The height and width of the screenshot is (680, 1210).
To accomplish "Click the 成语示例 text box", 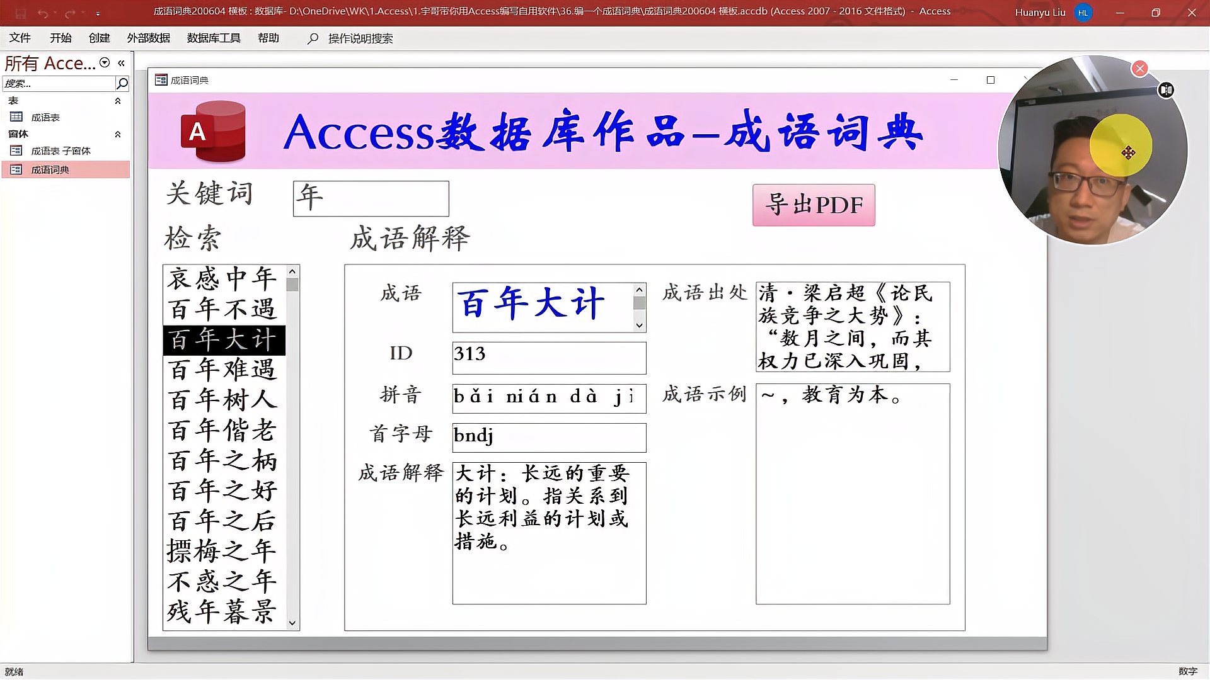I will pyautogui.click(x=853, y=494).
